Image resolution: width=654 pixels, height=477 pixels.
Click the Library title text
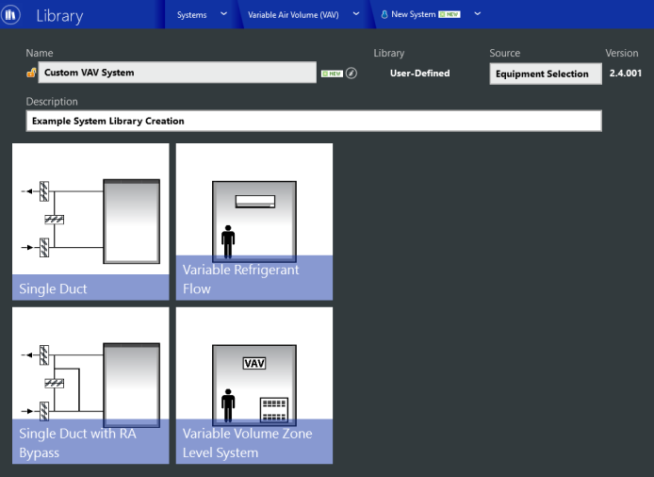(59, 16)
